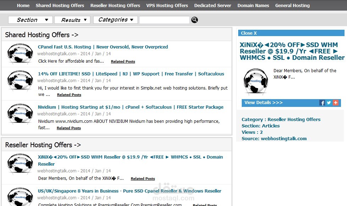The image size is (347, 206).
Task: Open the Section dropdown
Action: [30, 20]
